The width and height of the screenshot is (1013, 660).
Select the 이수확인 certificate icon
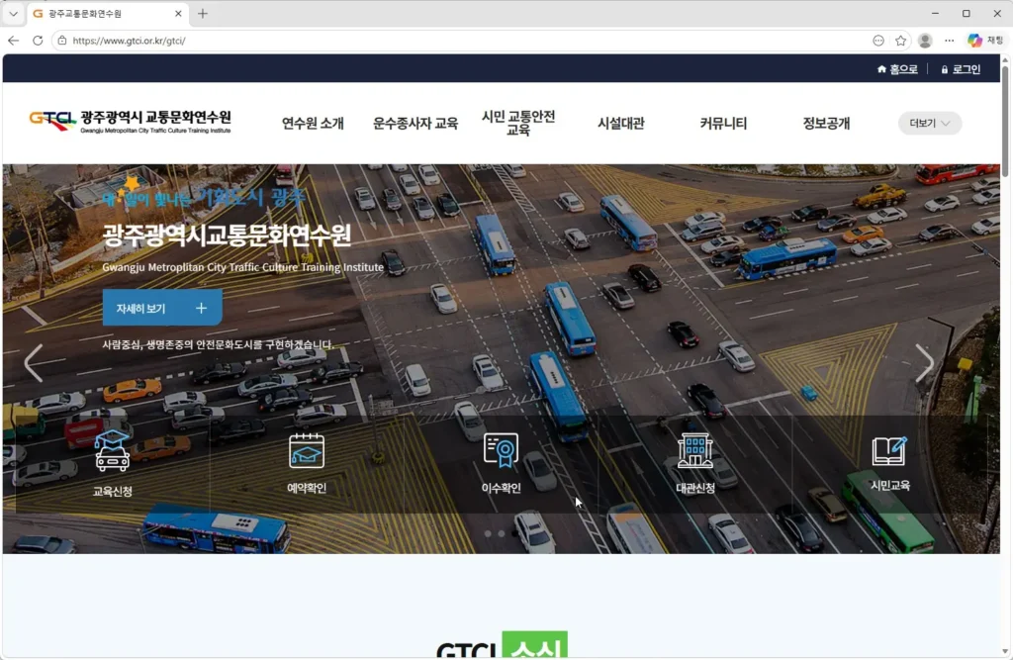click(x=501, y=450)
